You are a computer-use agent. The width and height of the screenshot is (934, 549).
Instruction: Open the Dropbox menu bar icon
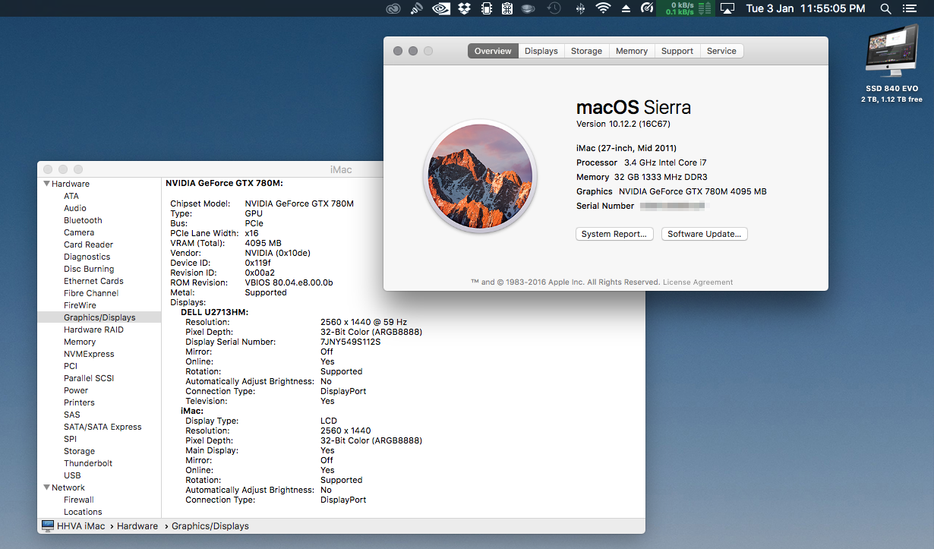coord(464,8)
